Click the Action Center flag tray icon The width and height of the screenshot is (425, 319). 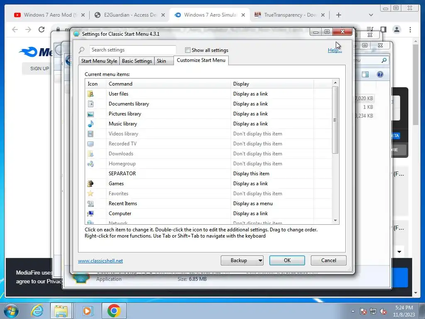click(x=363, y=312)
